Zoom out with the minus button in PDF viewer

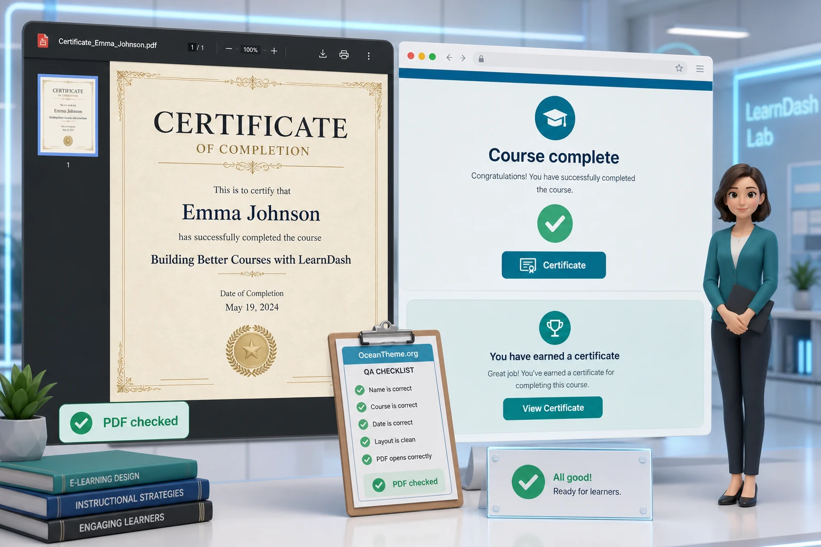coord(229,49)
